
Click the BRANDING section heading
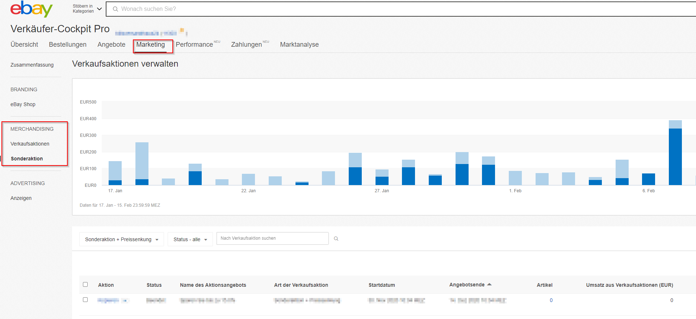point(24,89)
